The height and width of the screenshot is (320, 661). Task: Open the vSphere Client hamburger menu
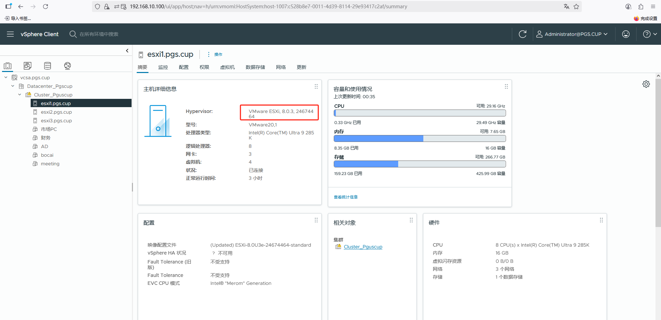pyautogui.click(x=10, y=34)
